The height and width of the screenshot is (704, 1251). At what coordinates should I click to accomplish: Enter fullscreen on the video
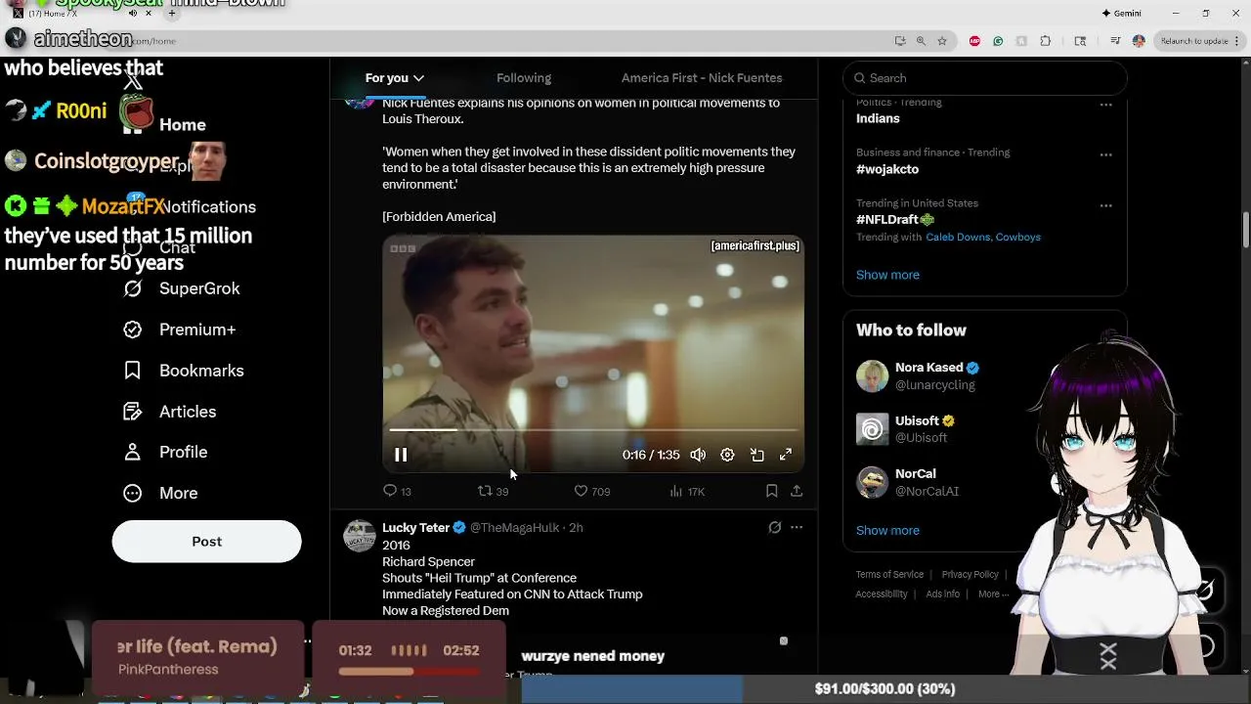click(x=786, y=455)
